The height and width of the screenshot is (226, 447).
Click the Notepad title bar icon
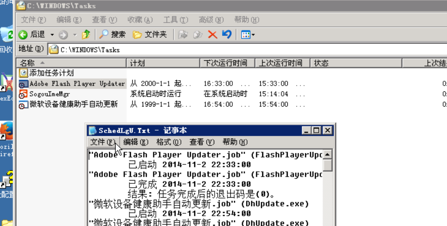point(92,130)
